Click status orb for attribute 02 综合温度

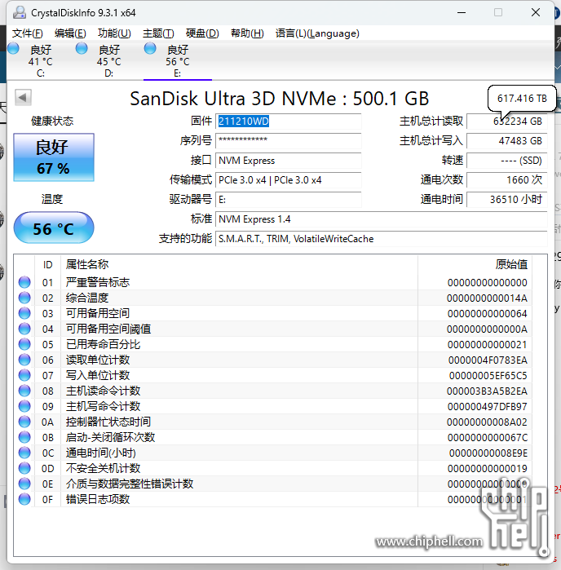coord(24,298)
